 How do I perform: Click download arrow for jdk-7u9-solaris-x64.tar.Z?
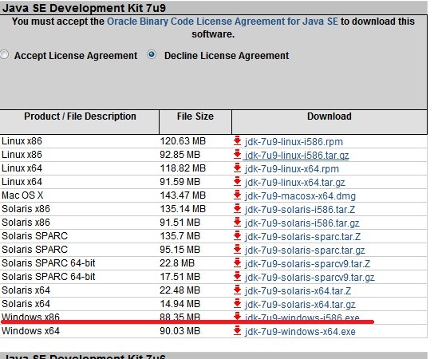[x=237, y=290]
